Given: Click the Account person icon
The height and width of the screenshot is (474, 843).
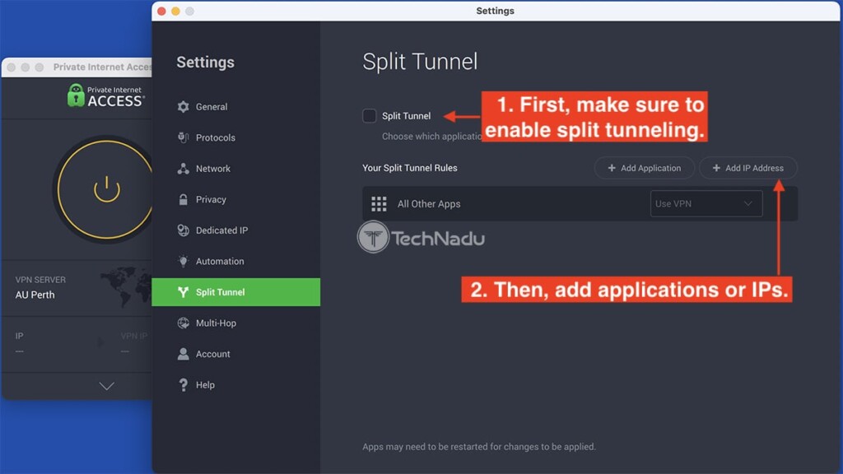Looking at the screenshot, I should pos(183,354).
